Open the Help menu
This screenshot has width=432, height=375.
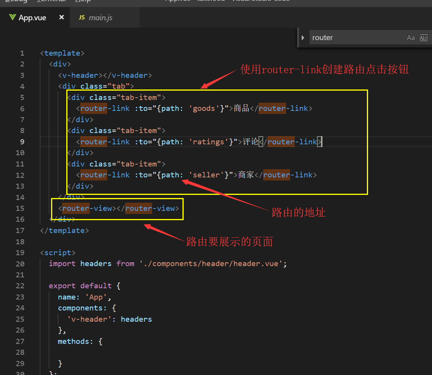[x=83, y=1]
